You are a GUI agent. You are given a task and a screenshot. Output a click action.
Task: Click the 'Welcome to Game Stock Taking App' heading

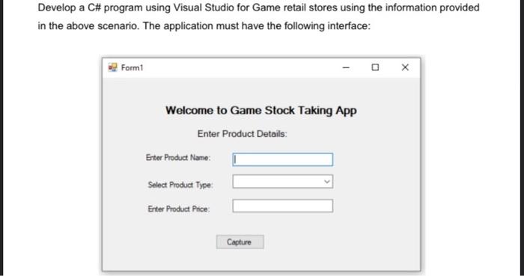(x=261, y=111)
